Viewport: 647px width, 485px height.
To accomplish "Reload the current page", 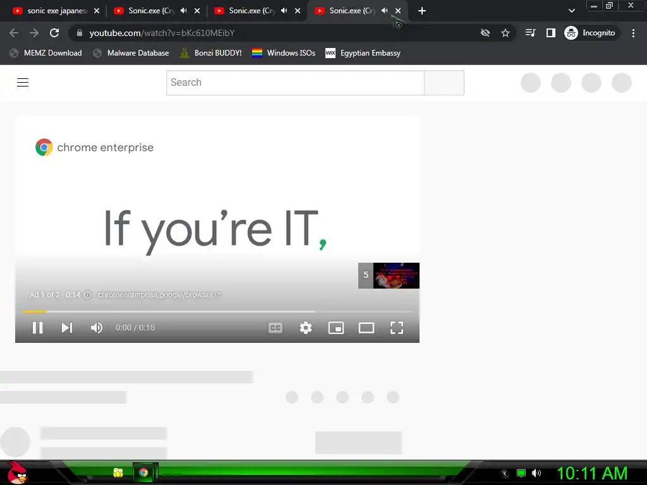I will (x=54, y=33).
